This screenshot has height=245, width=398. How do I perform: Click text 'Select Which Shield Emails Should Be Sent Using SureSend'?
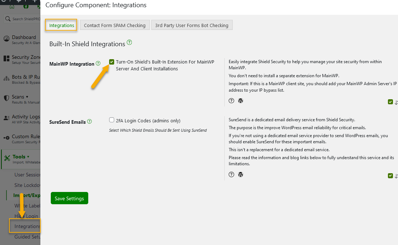(158, 130)
